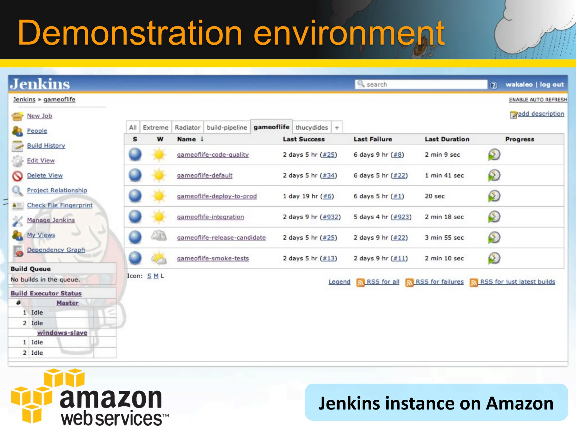Schedule a build for gameoflife-integration

494,217
